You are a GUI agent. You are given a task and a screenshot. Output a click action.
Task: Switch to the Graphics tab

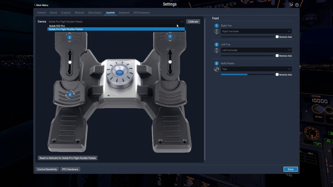point(66,12)
